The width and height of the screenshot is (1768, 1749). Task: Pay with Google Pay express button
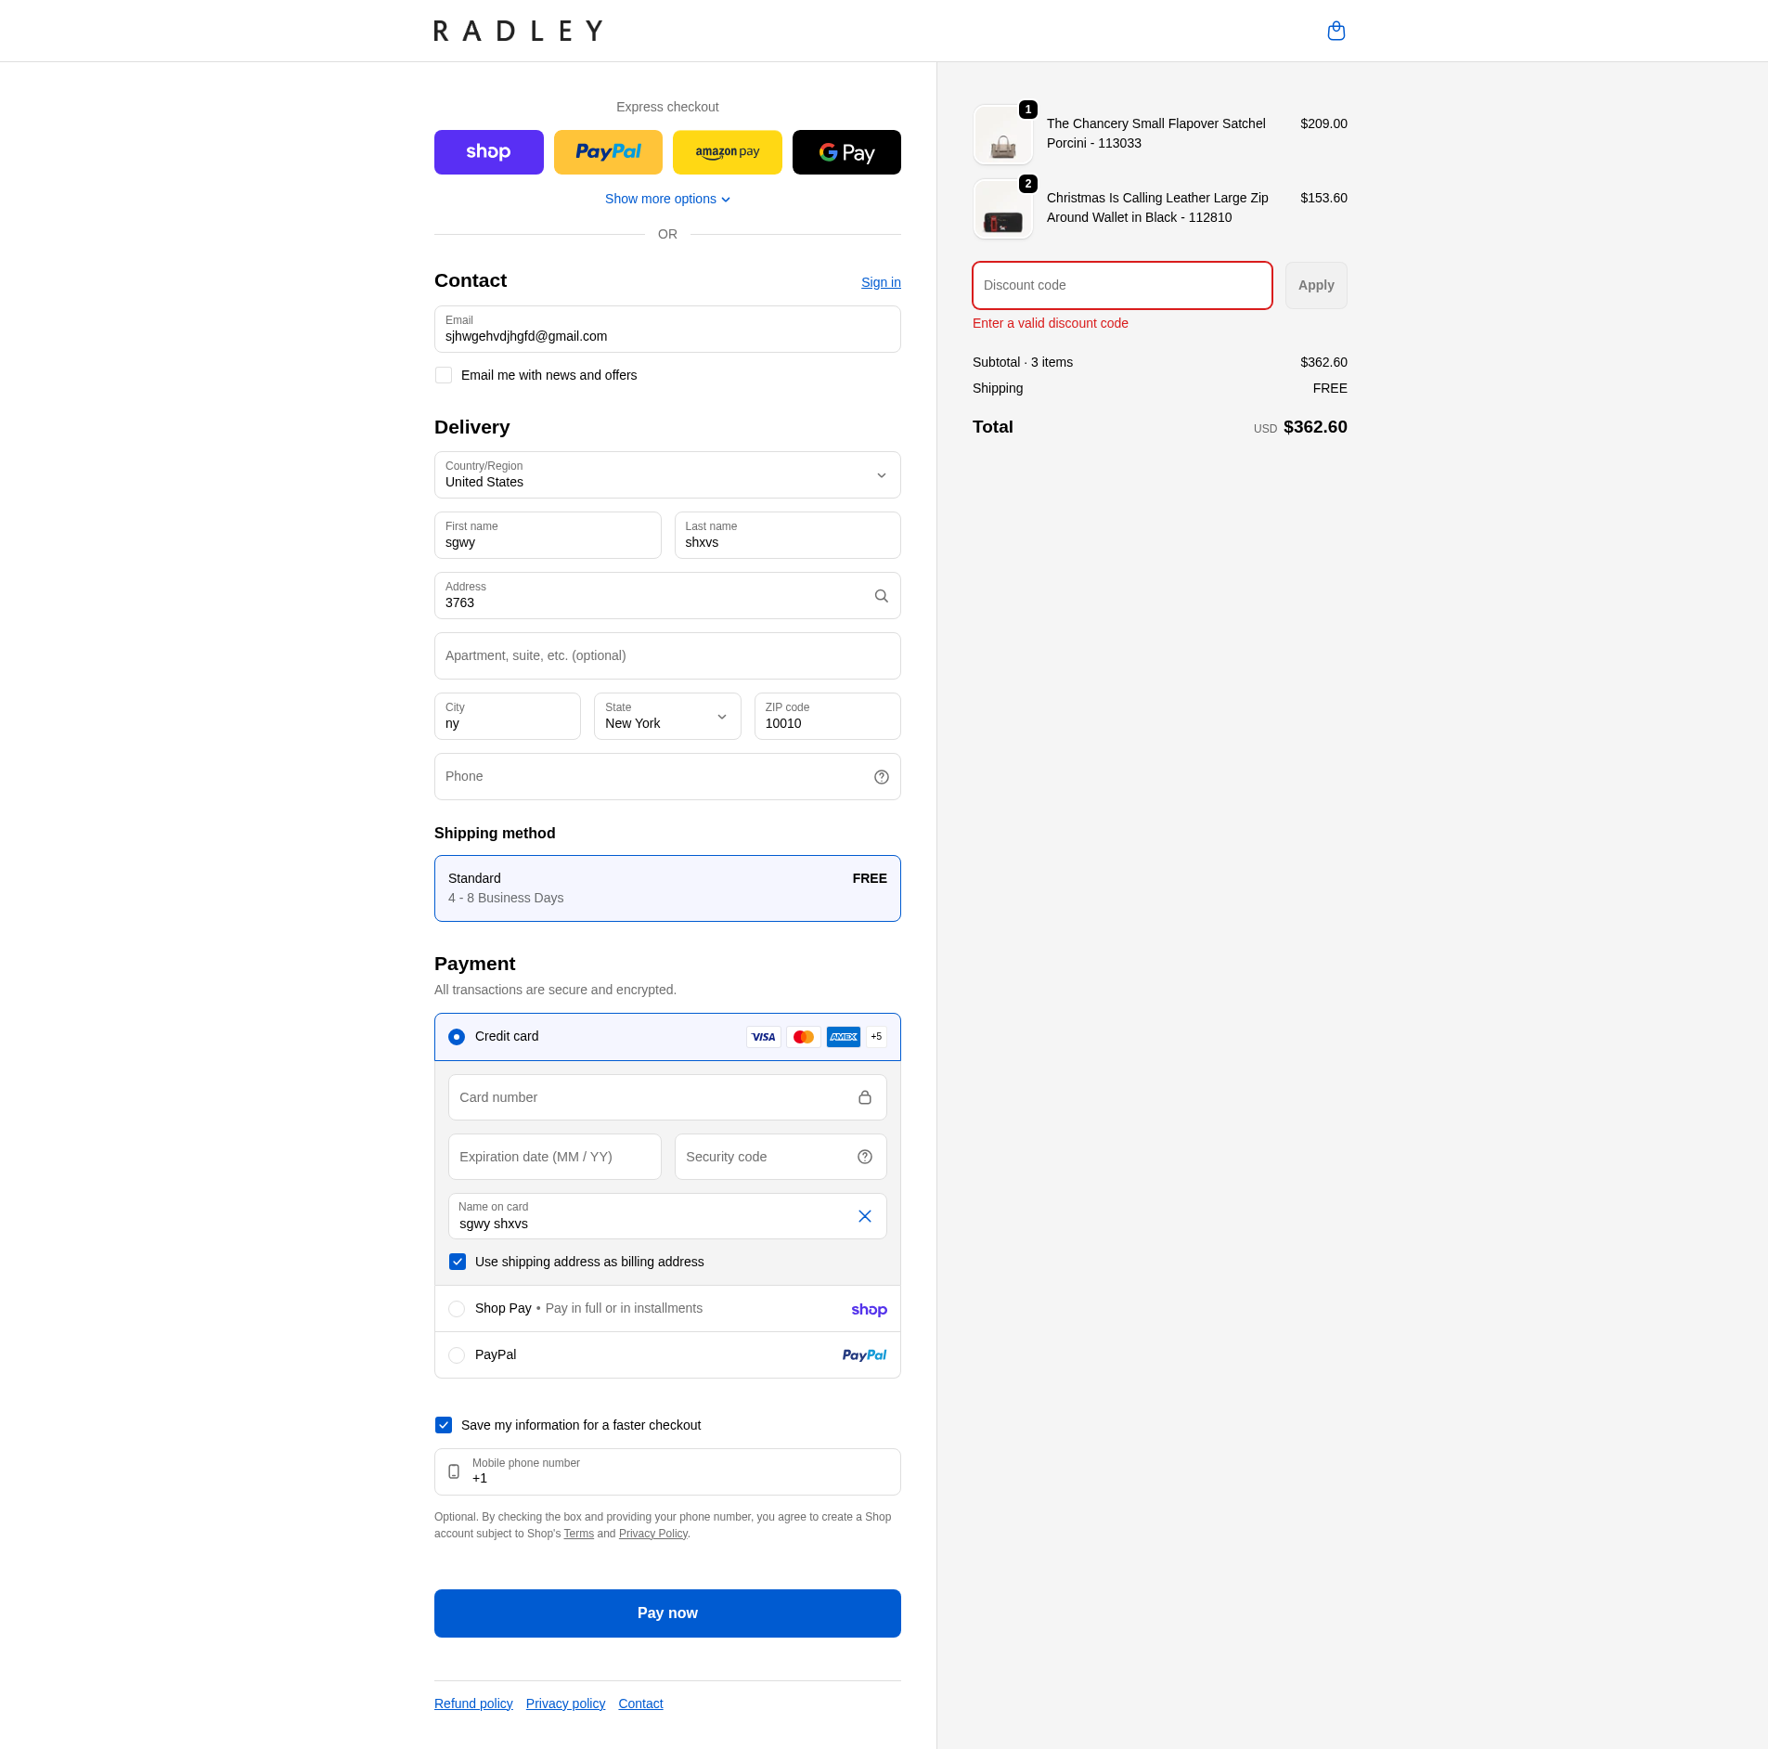click(845, 152)
